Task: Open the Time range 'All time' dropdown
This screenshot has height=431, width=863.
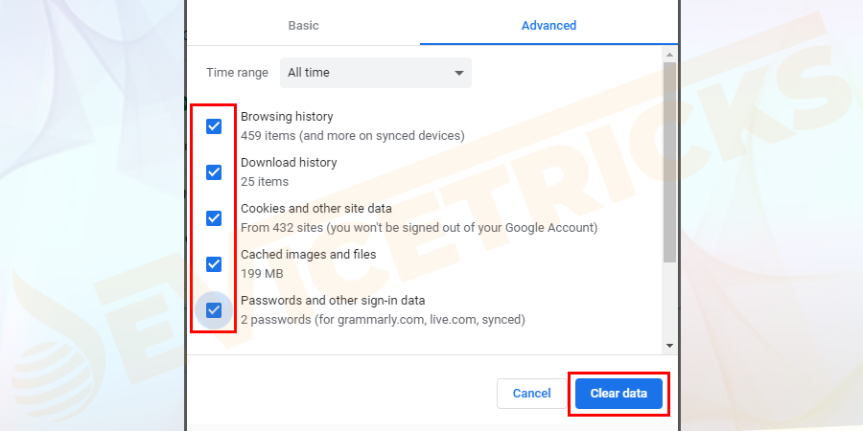Action: pos(375,73)
